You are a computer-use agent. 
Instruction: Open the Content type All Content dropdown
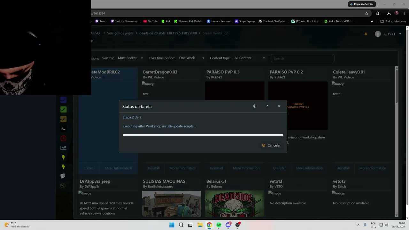(x=250, y=58)
